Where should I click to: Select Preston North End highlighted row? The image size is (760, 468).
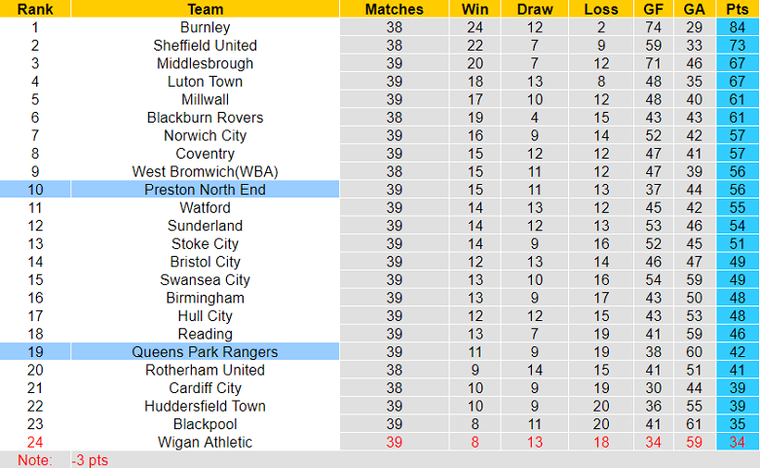tap(205, 190)
